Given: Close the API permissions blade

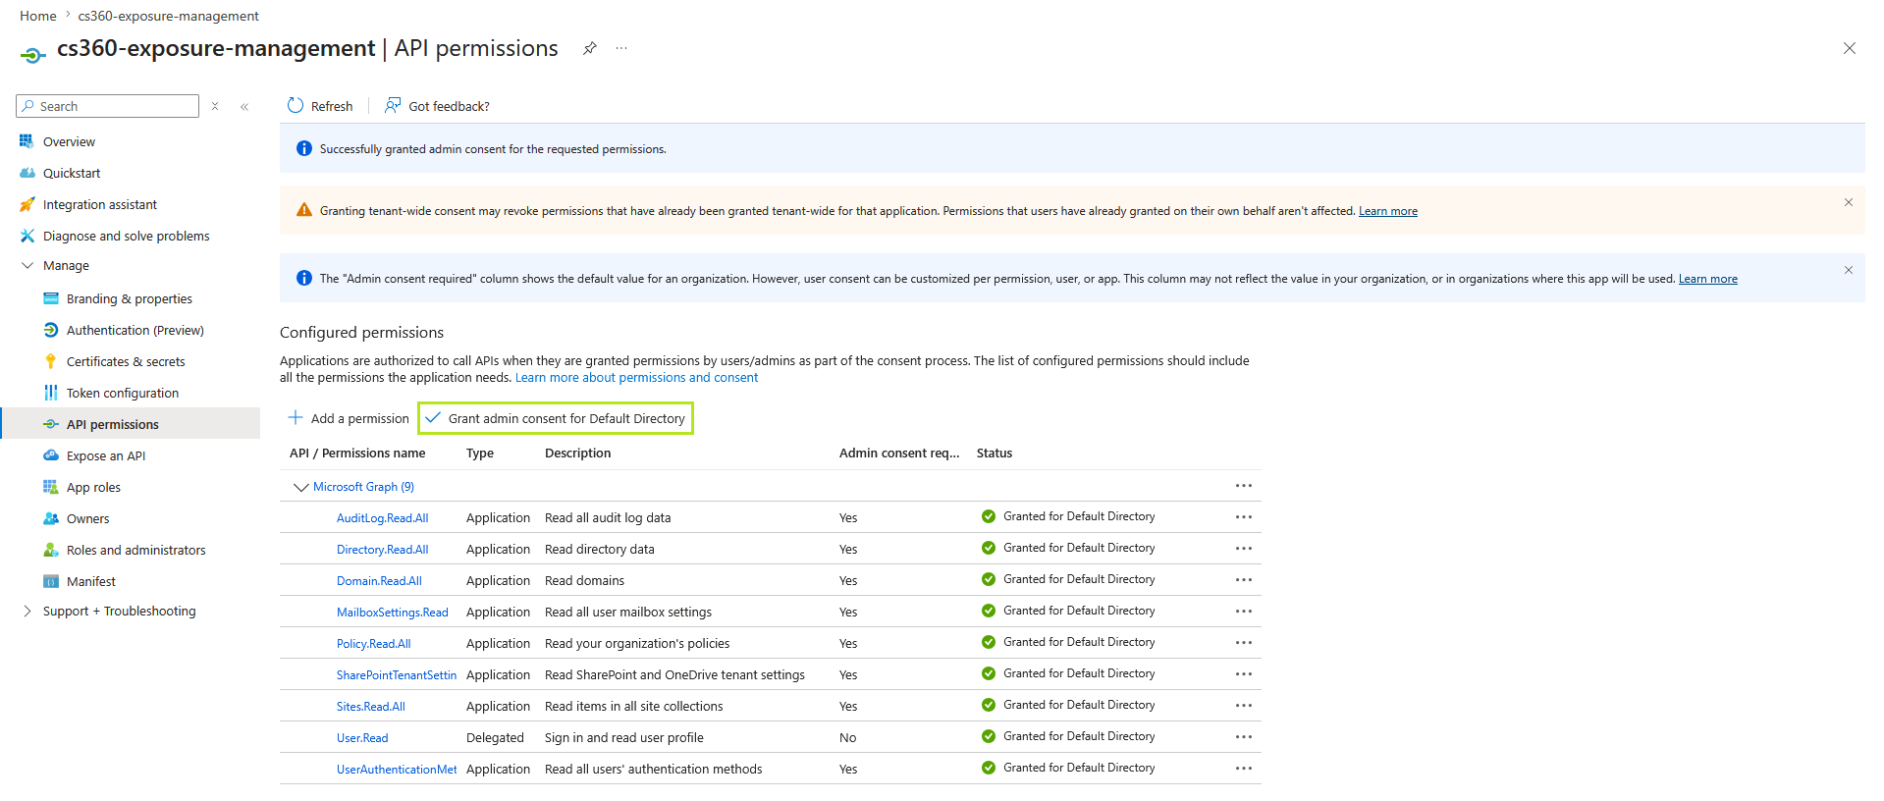Looking at the screenshot, I should coord(1850,48).
